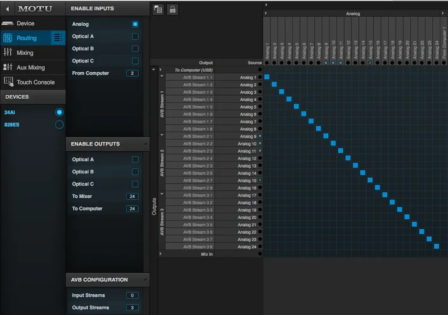Click the back arrow beside MOTU logo
The image size is (448, 315).
(x=8, y=9)
